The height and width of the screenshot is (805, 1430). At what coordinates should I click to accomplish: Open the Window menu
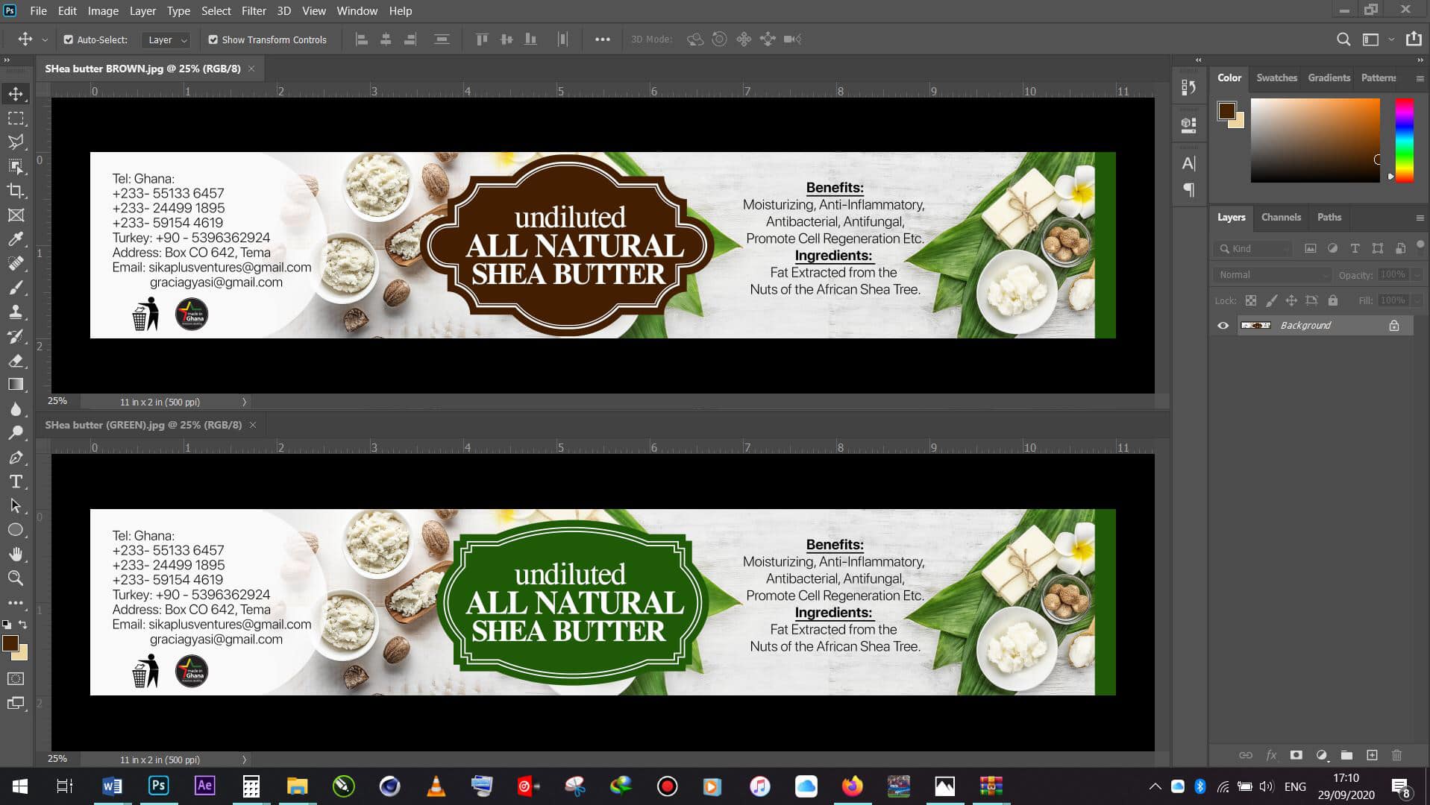click(x=357, y=11)
